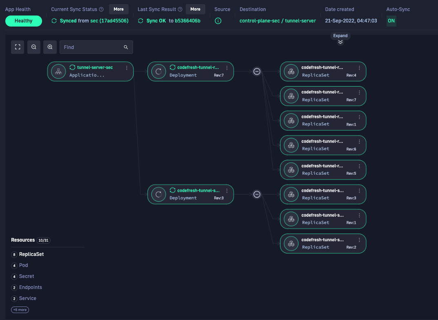Open More beside Last Sync Result
The width and height of the screenshot is (438, 320).
(x=195, y=9)
